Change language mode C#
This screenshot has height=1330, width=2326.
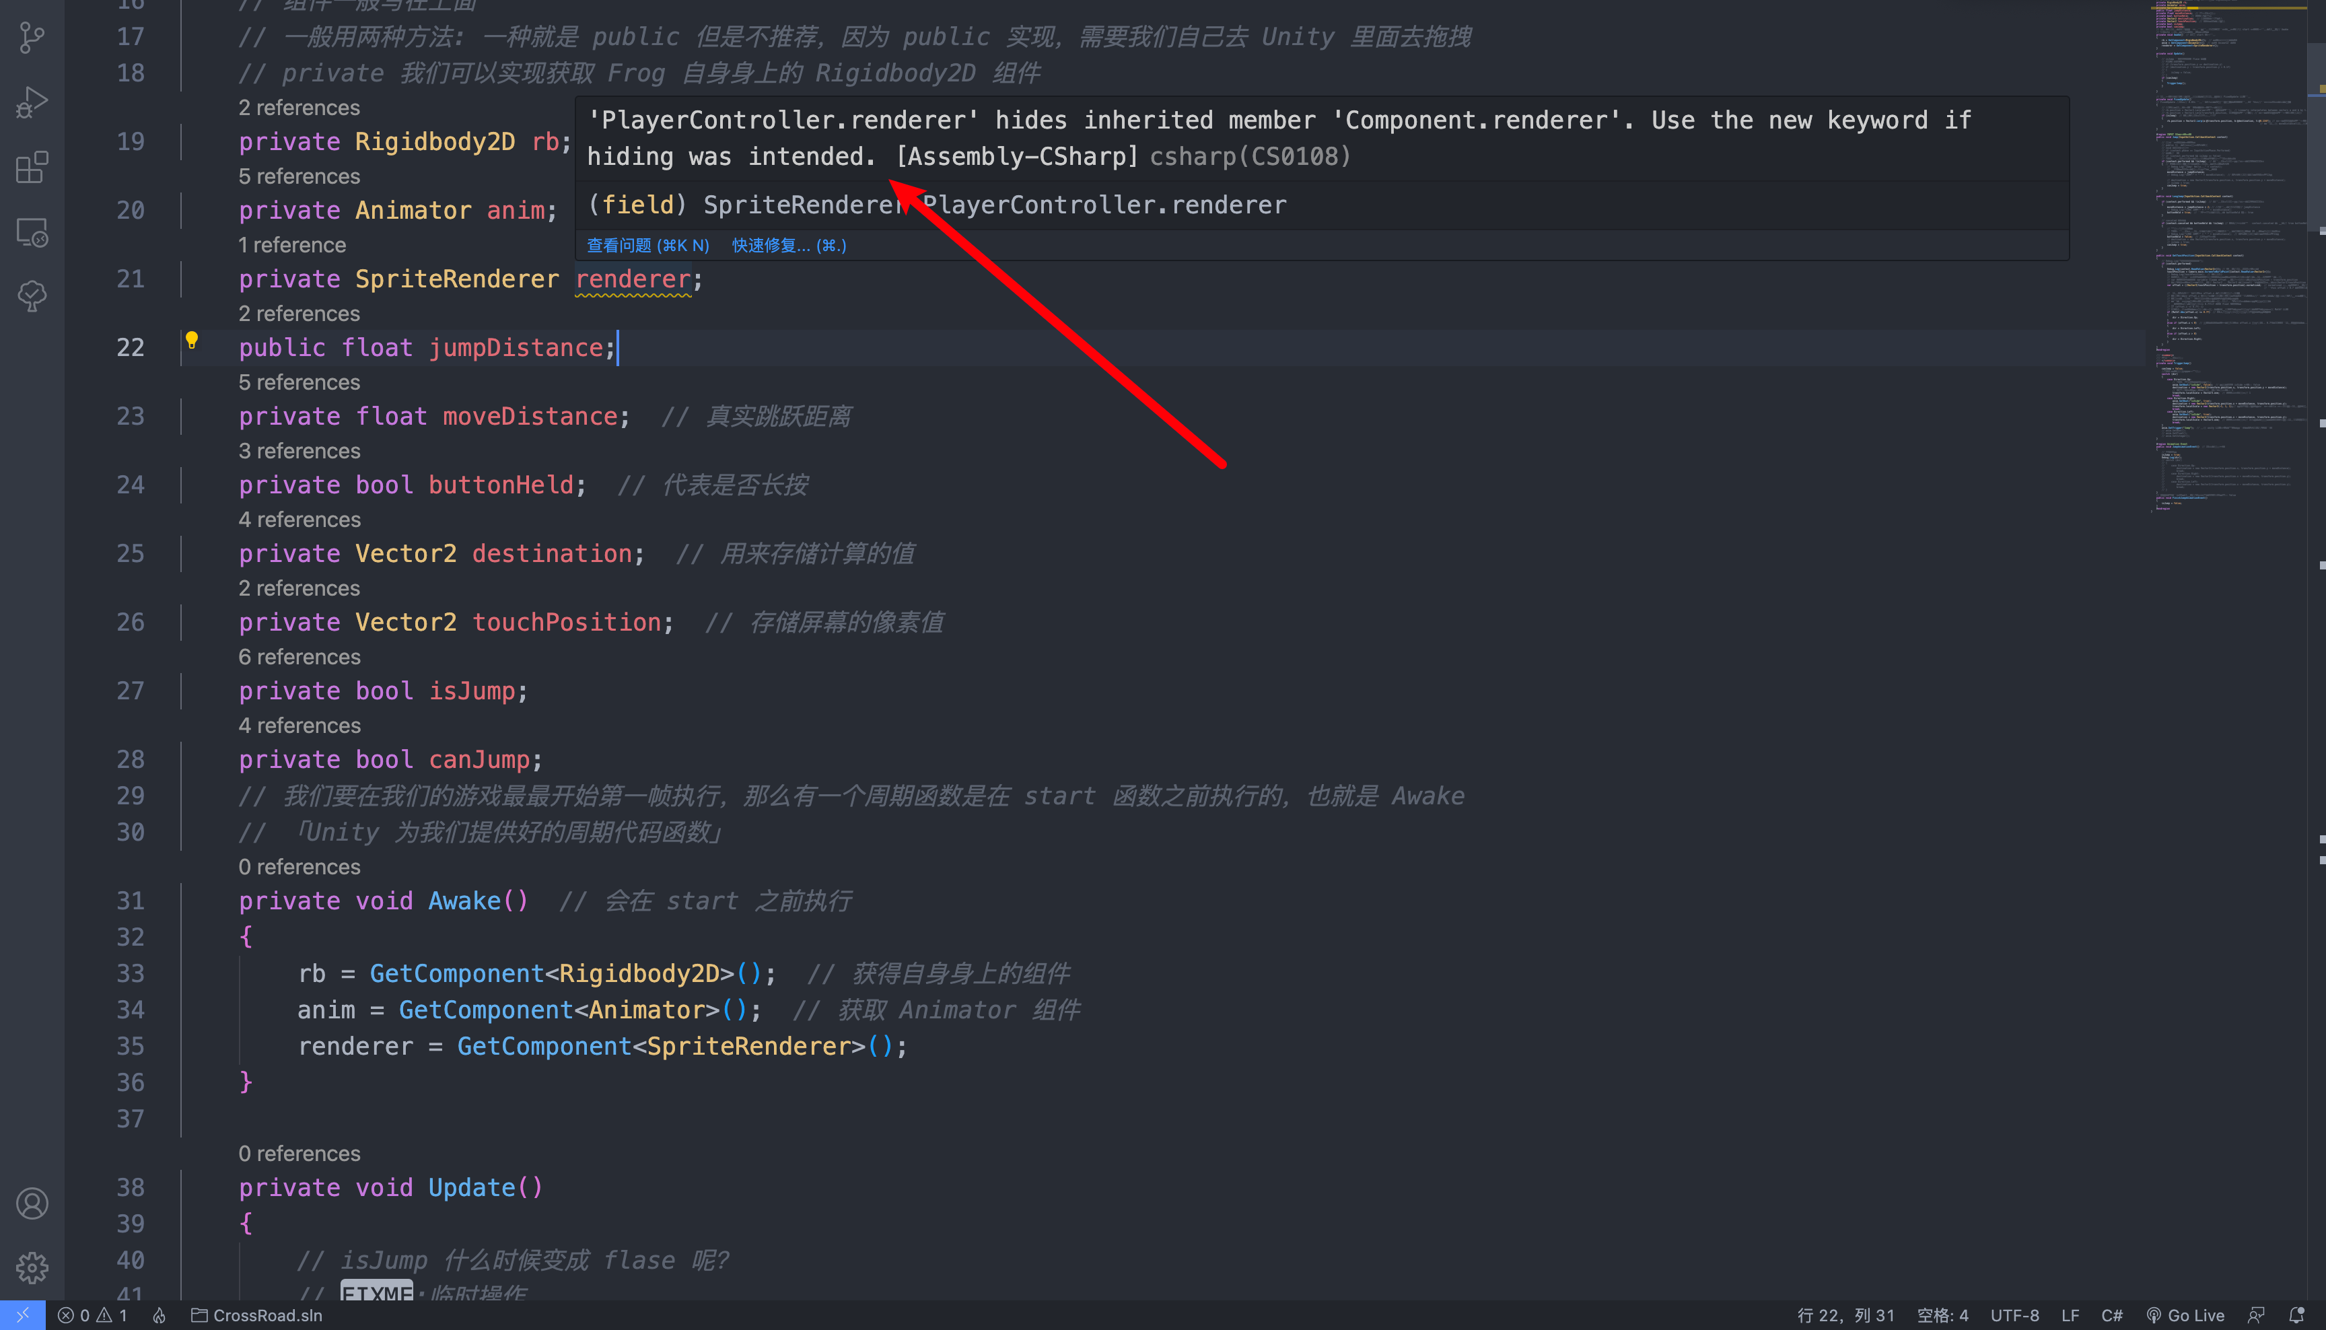coord(2111,1315)
